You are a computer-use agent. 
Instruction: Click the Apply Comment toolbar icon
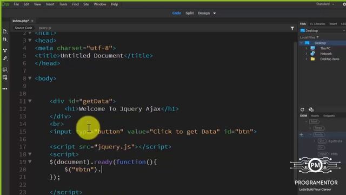5,70
